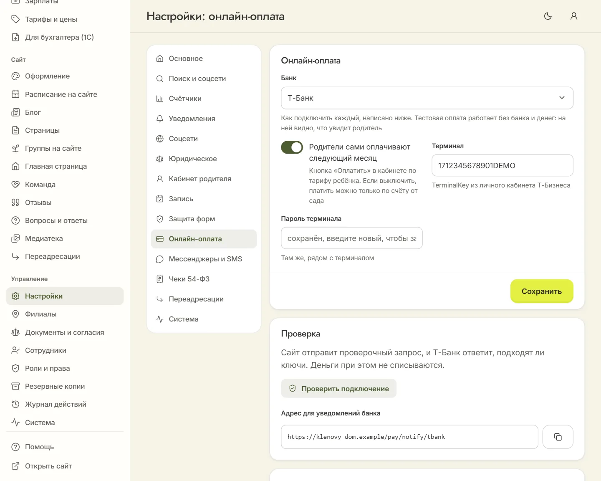Click the globe icon beside Соцсети
The height and width of the screenshot is (481, 601).
point(159,139)
